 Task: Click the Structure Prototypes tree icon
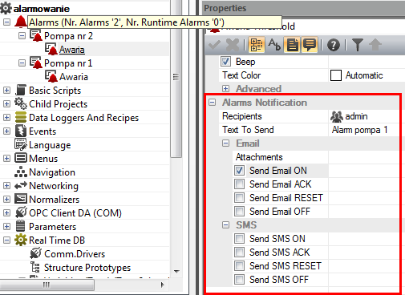tap(35, 267)
